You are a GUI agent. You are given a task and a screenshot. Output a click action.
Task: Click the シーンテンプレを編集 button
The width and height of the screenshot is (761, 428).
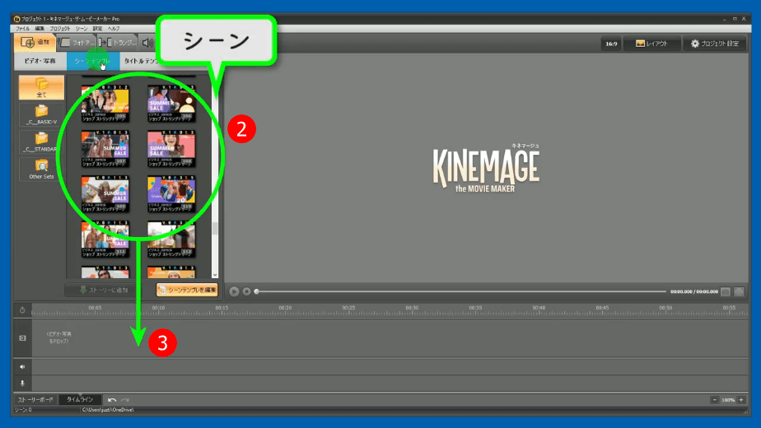pos(187,290)
